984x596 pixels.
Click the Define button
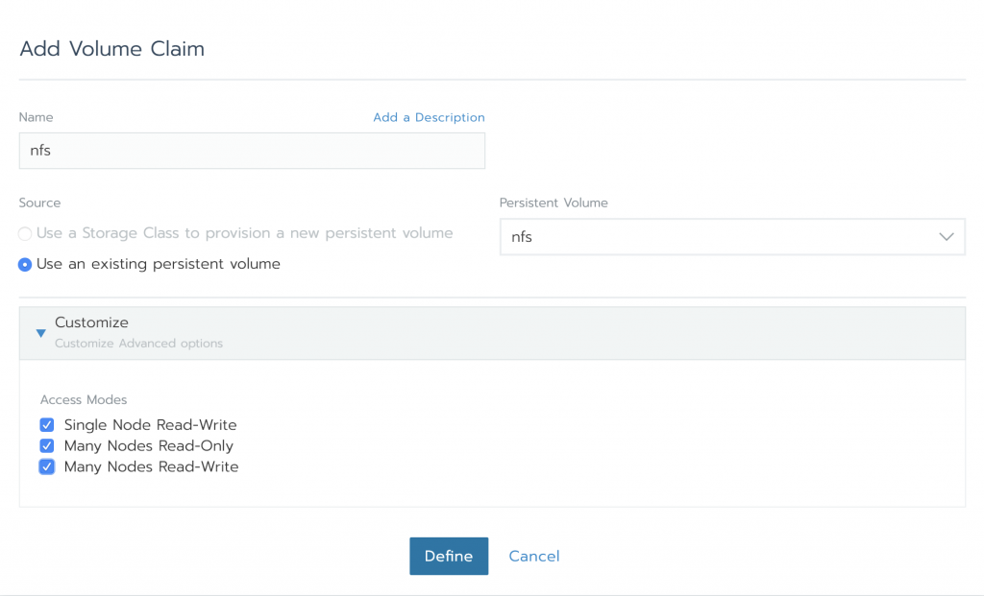tap(449, 556)
